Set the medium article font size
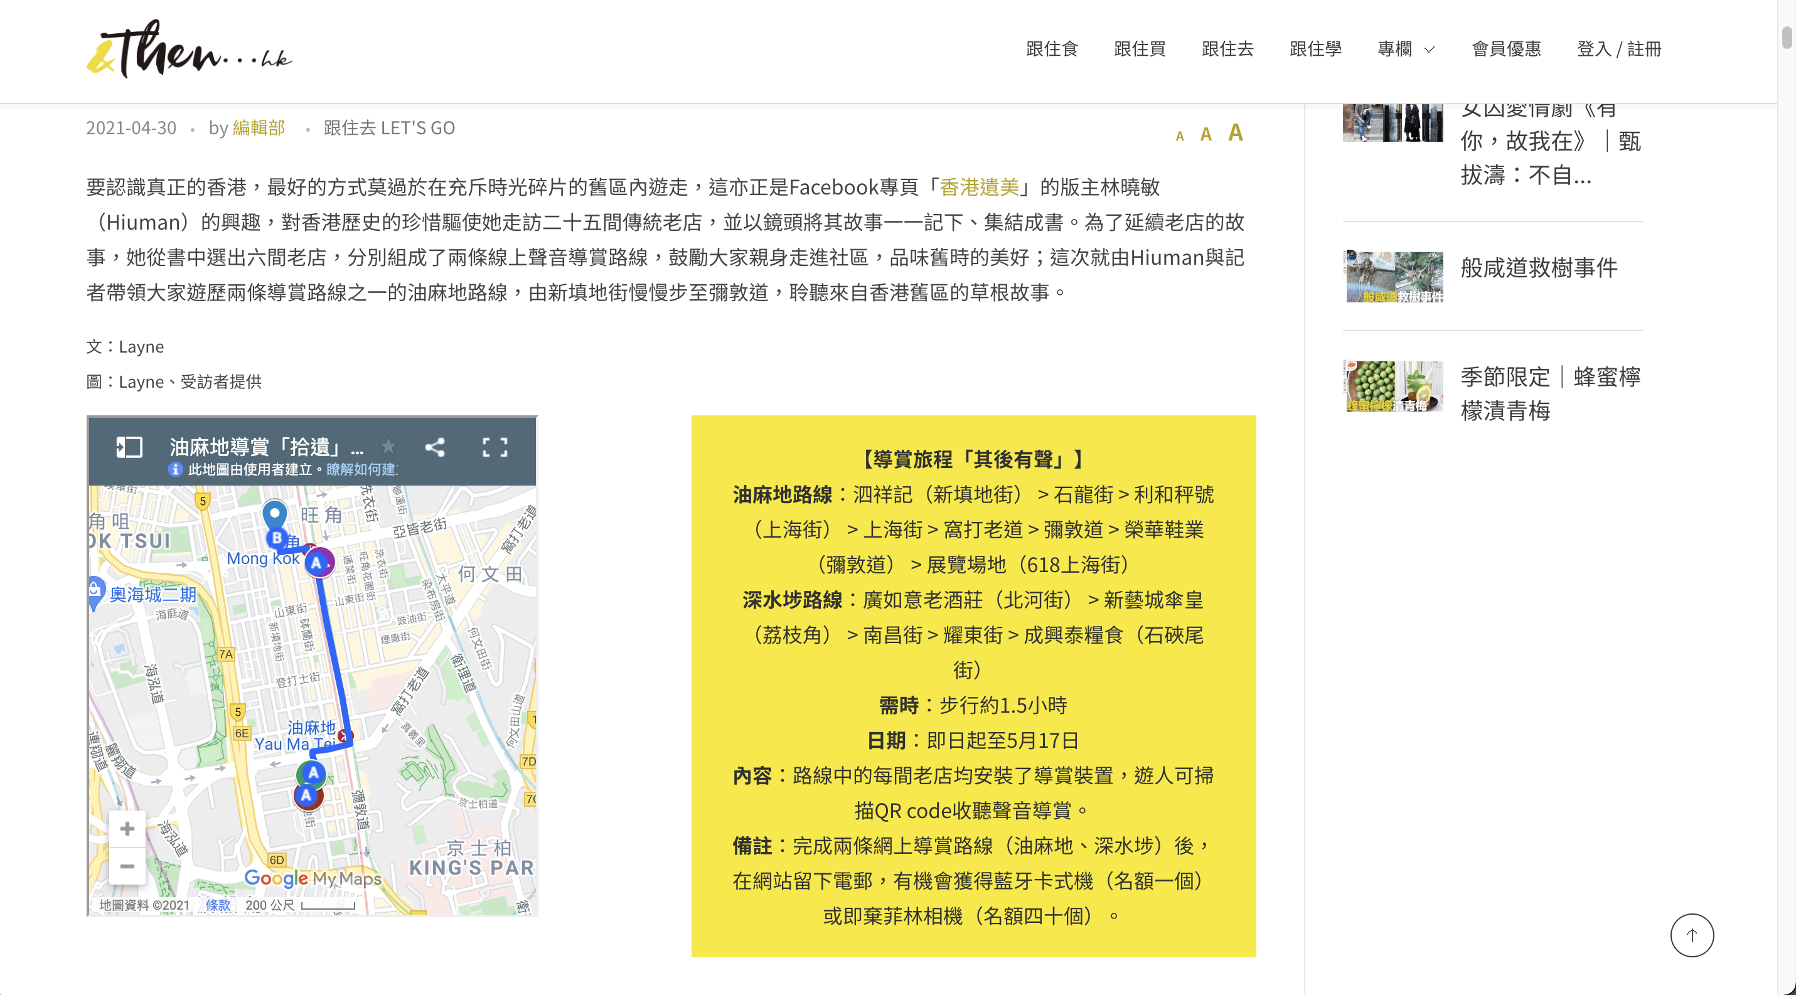 [x=1206, y=134]
